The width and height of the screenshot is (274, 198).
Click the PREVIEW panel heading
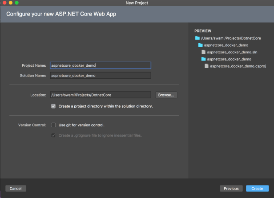coord(202,31)
